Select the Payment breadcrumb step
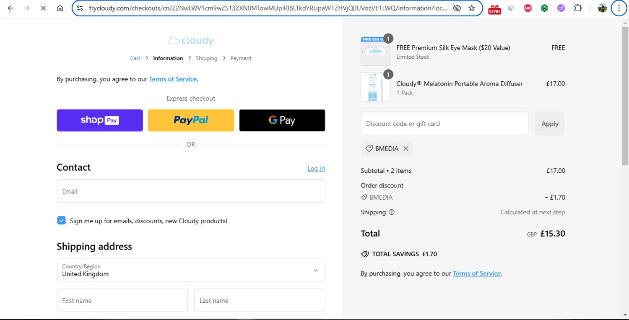This screenshot has height=320, width=629. pos(241,58)
